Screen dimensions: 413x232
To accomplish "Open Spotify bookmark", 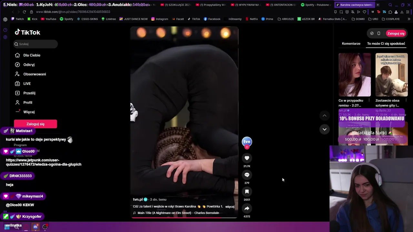I will (x=66, y=19).
